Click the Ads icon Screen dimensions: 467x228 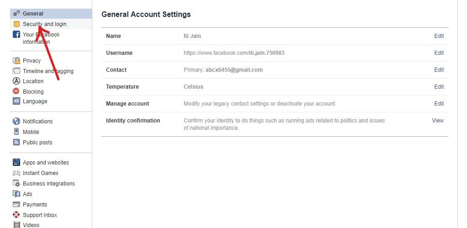[16, 194]
